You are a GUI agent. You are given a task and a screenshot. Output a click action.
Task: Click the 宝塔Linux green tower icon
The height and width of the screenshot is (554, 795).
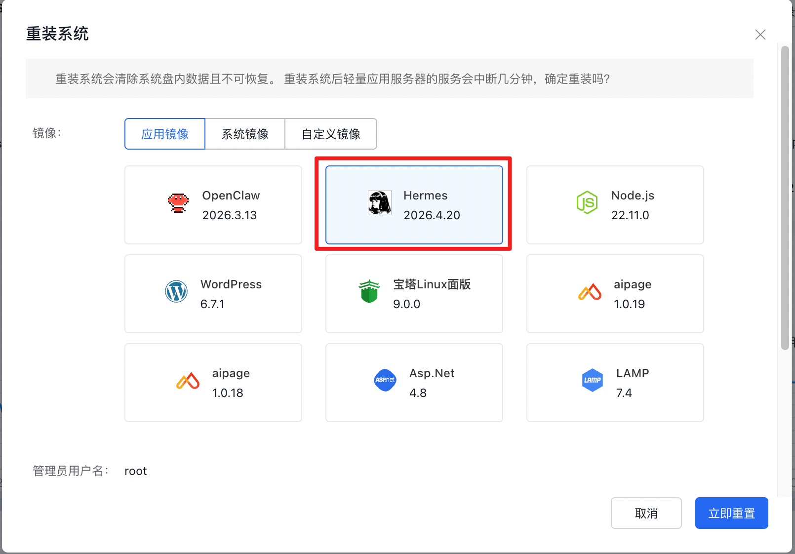pos(369,291)
